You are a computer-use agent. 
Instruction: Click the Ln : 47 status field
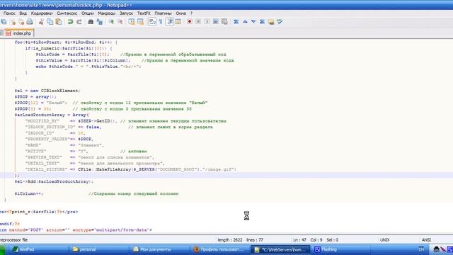point(299,240)
